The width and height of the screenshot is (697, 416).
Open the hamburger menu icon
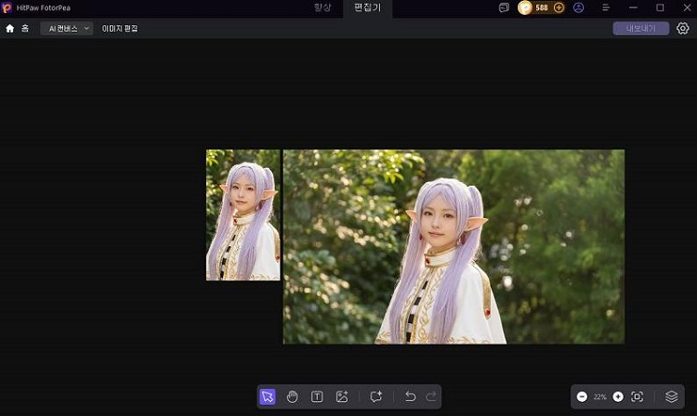point(605,7)
